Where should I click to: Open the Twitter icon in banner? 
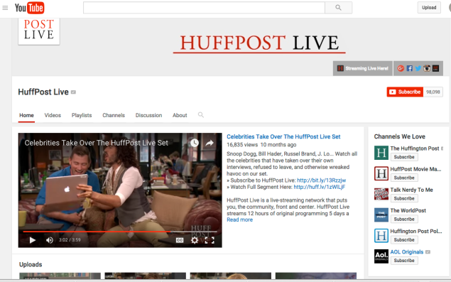point(418,68)
